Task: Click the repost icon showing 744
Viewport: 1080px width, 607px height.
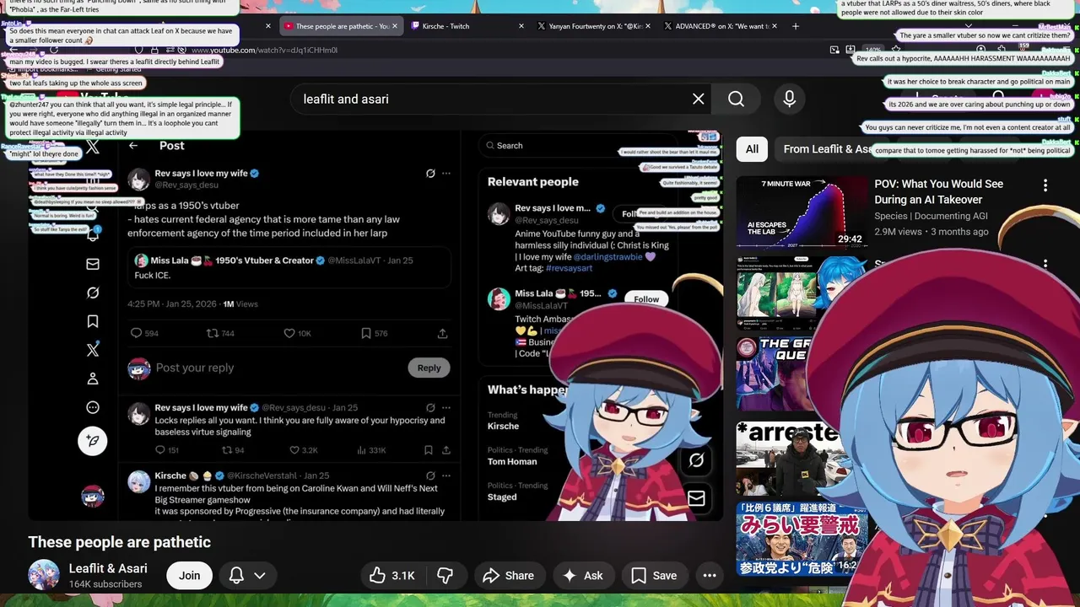Action: [213, 333]
